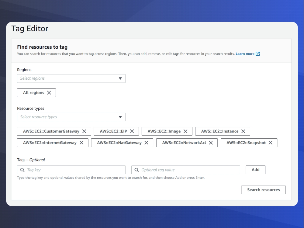Click the Find resources to tag heading
Viewport: 304px width, 228px height.
click(42, 47)
